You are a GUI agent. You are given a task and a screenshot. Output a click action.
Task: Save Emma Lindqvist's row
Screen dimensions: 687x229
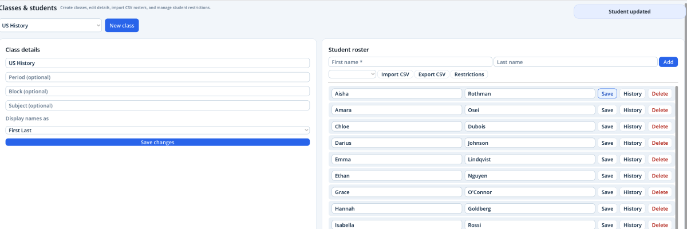tap(607, 159)
